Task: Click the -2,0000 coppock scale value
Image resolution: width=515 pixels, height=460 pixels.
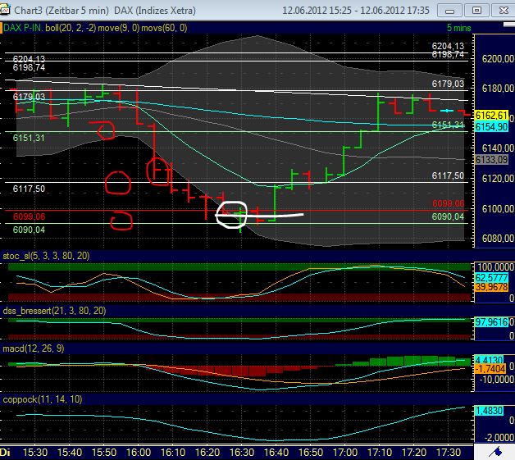Action: (499, 438)
